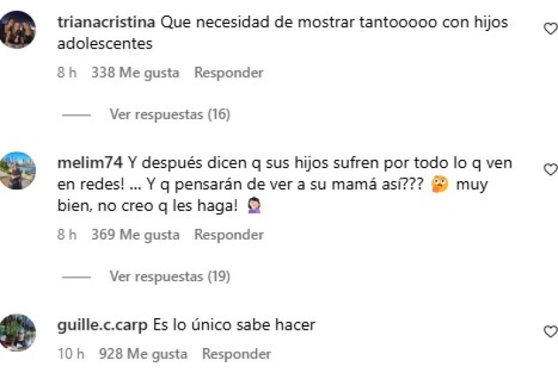
Task: Open the guille.c.carp username link
Action: [102, 326]
